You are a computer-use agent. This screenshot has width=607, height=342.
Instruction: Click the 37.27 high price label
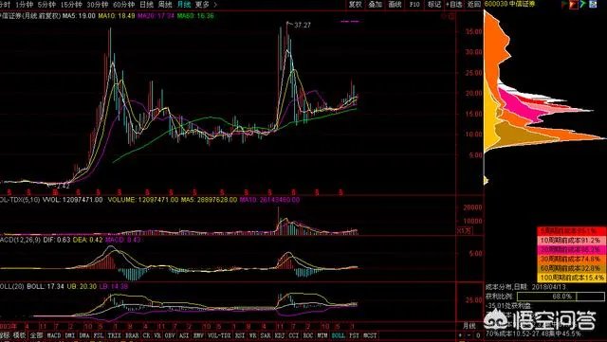click(x=303, y=26)
